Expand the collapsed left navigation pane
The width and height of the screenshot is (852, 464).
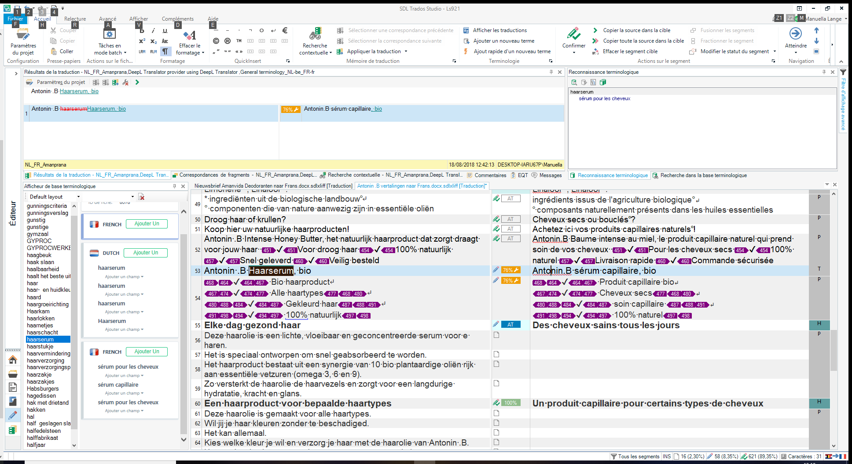pyautogui.click(x=16, y=73)
